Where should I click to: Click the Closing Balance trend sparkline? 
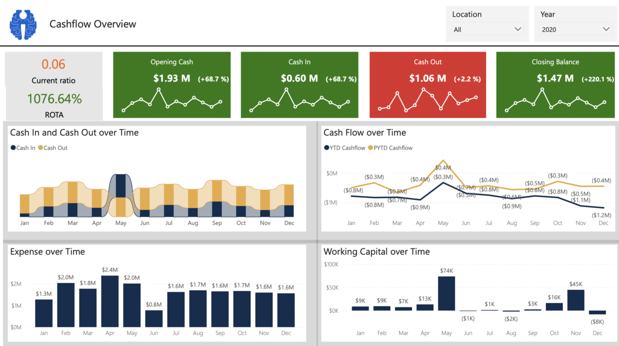555,101
